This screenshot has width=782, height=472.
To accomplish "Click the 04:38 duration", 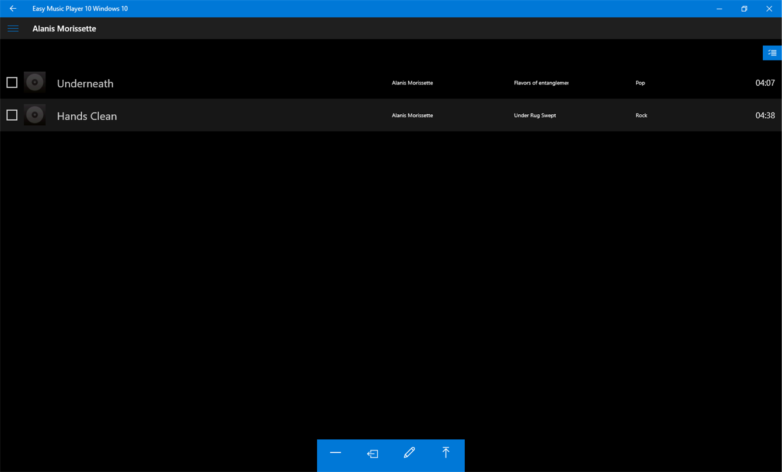I will [765, 115].
